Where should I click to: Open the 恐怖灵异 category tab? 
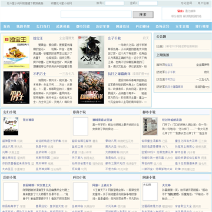[x=163, y=26]
